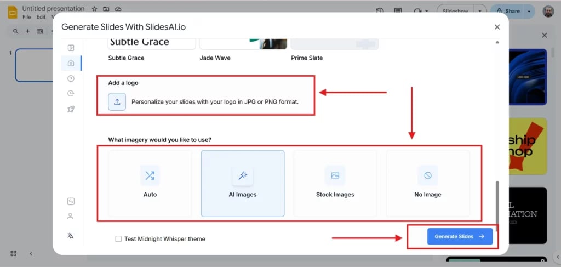Choose the No Image option

(x=428, y=183)
